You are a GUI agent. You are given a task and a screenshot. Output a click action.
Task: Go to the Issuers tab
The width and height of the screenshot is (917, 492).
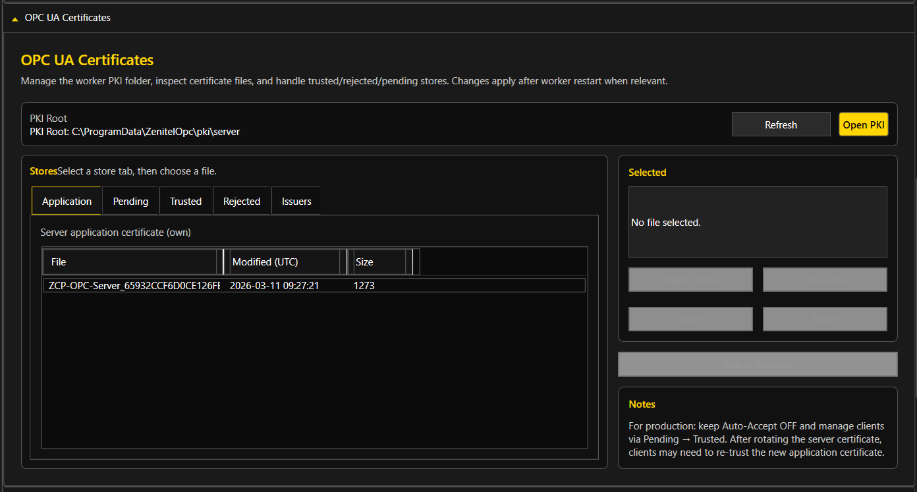[296, 202]
